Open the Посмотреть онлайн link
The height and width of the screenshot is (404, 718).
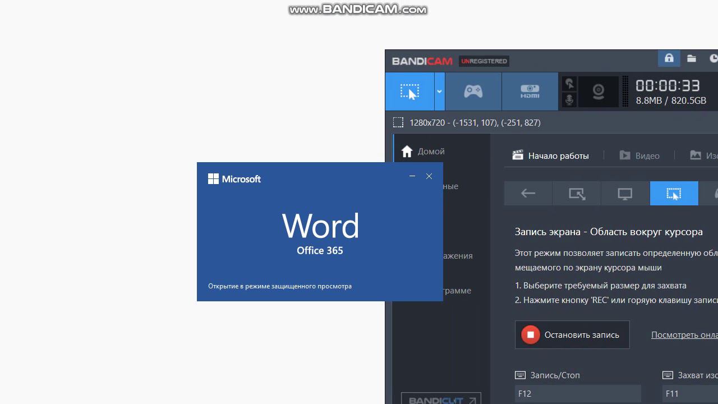point(684,335)
